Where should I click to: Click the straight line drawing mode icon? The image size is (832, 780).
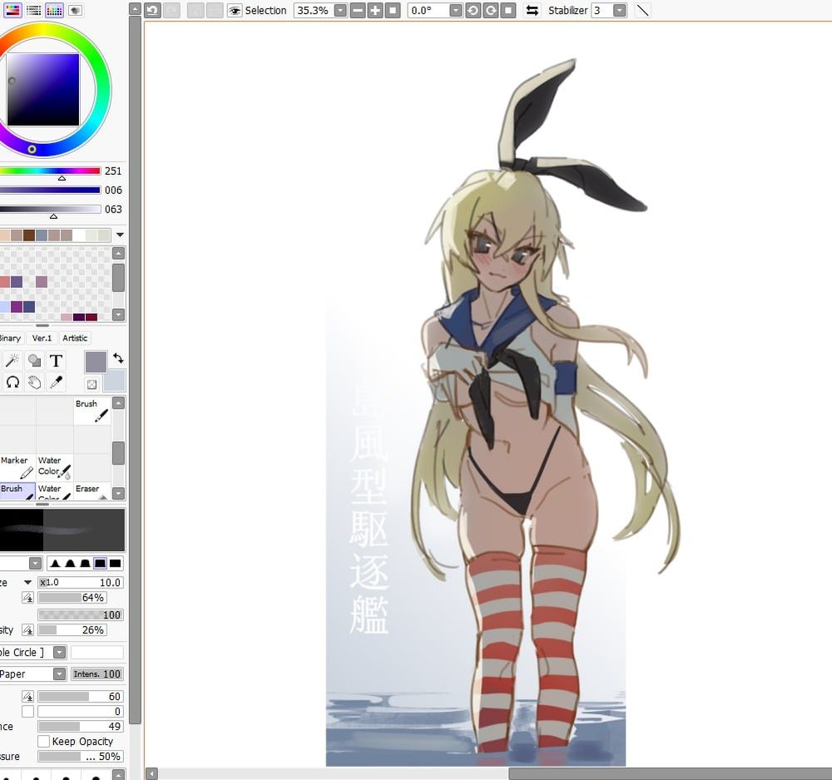tap(642, 10)
